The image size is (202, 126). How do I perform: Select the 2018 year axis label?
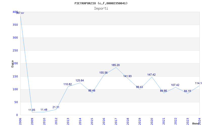tap(128, 120)
